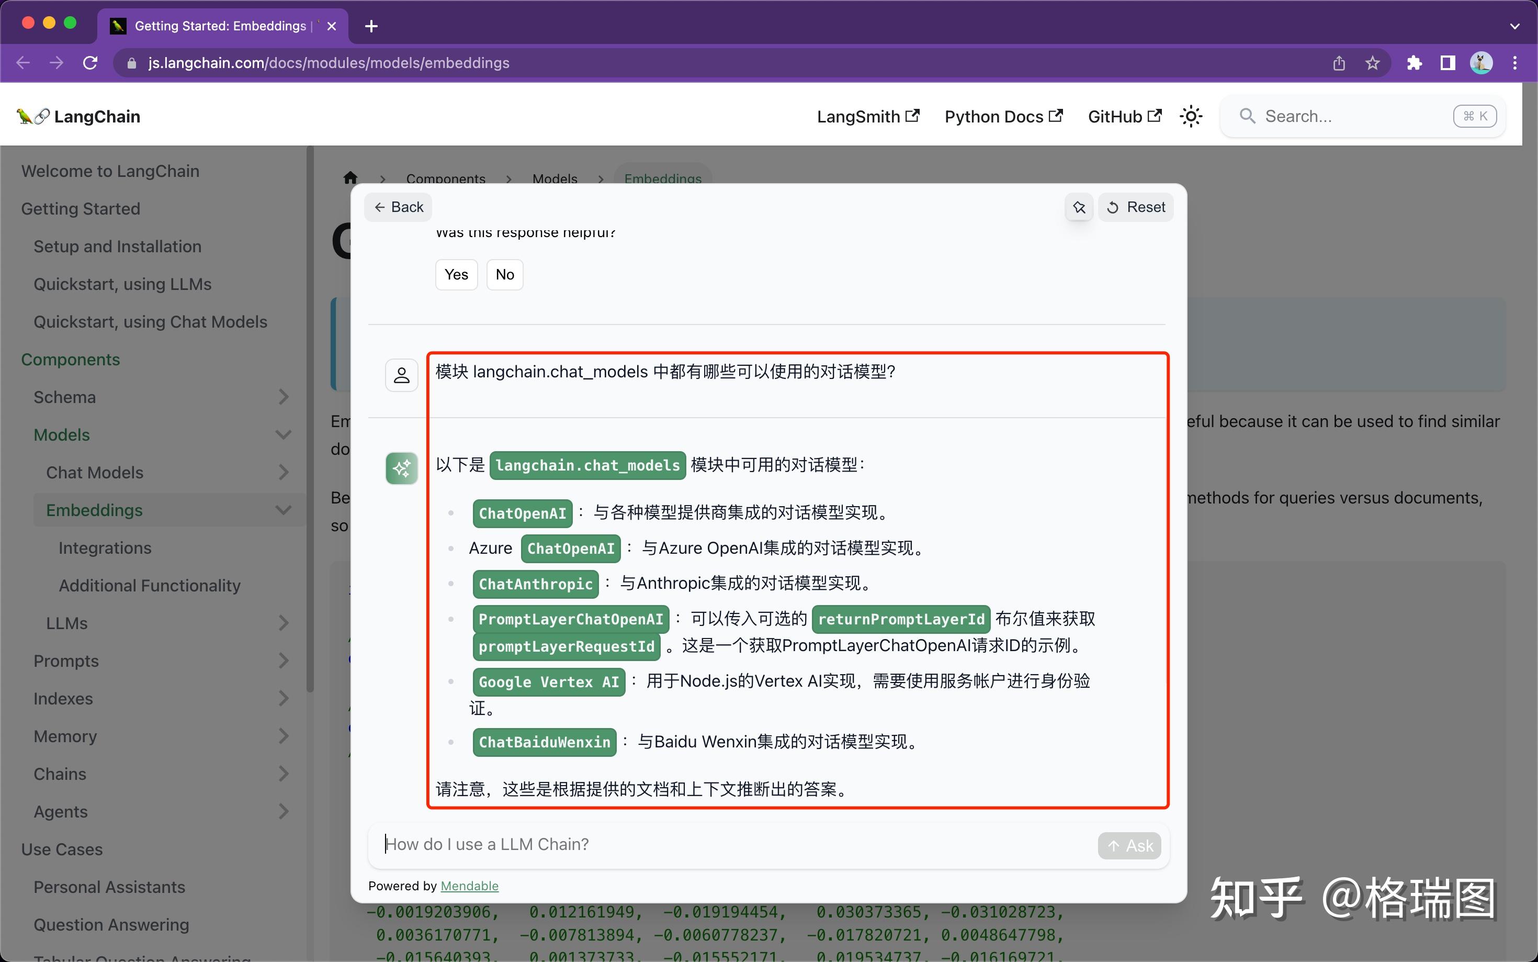The height and width of the screenshot is (962, 1538).
Task: Bookmark page with the star icon
Action: click(x=1373, y=63)
